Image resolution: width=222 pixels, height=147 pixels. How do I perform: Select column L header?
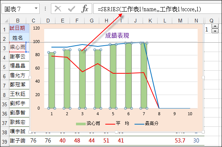(x=165, y=21)
